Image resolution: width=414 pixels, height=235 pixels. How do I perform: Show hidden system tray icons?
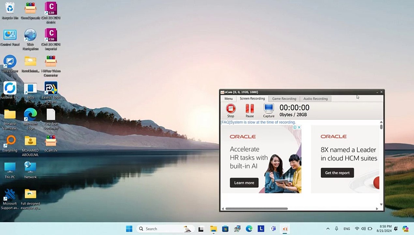(x=328, y=229)
